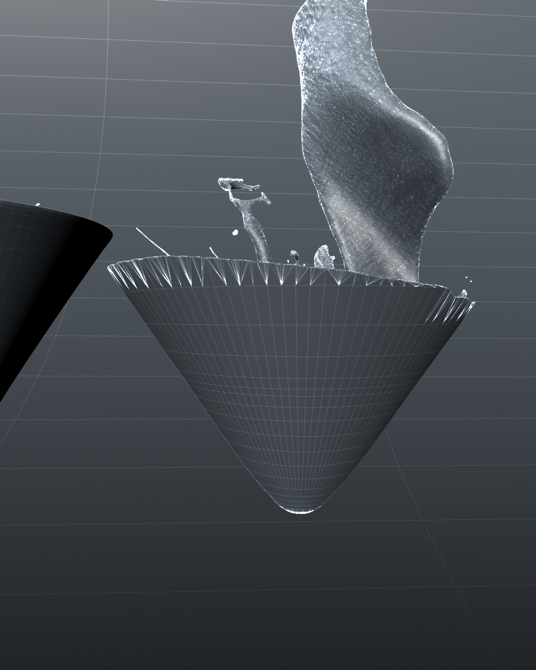The image size is (536, 670).
Task: Click the small droplet between column and blob
Action: tap(293, 255)
